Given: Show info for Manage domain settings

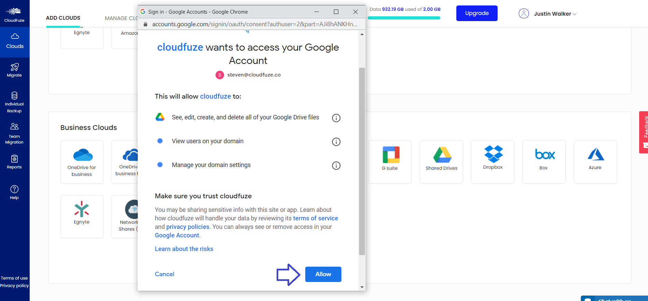Looking at the screenshot, I should (336, 166).
